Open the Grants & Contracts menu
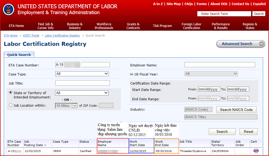 [x=133, y=26]
